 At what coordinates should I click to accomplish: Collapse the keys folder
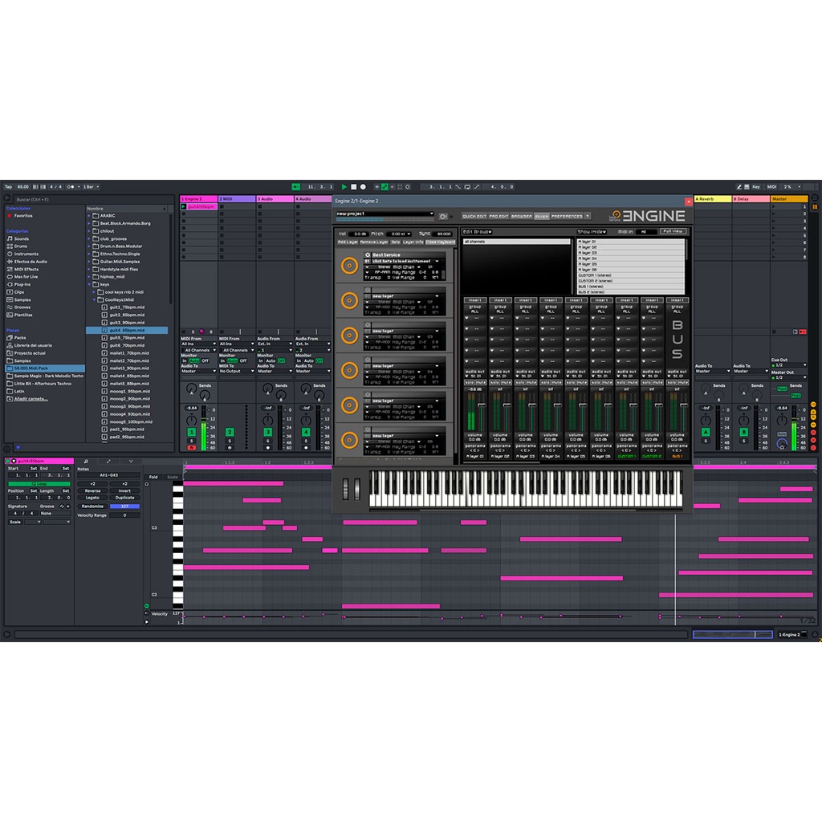click(88, 284)
